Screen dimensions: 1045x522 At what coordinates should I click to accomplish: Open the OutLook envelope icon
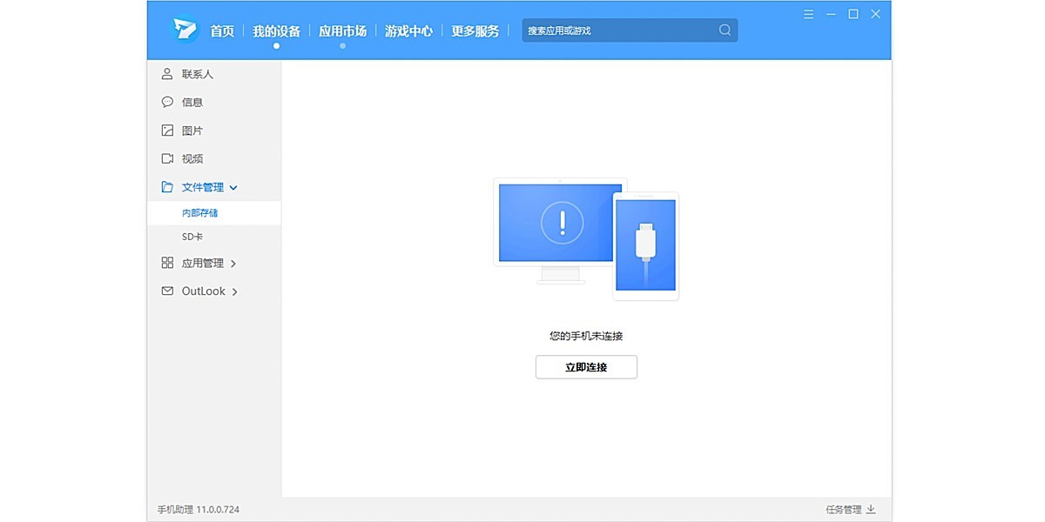click(x=166, y=291)
